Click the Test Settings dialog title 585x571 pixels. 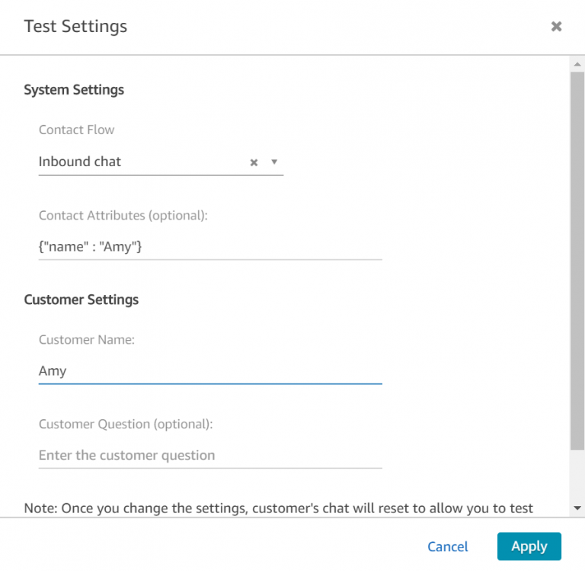click(x=75, y=27)
